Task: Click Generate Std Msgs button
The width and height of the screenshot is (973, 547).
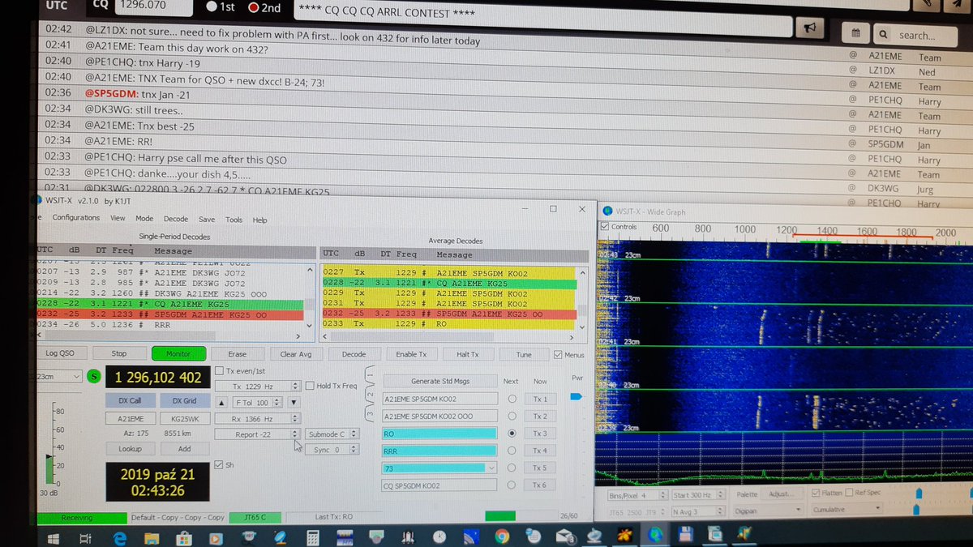Action: (x=439, y=381)
